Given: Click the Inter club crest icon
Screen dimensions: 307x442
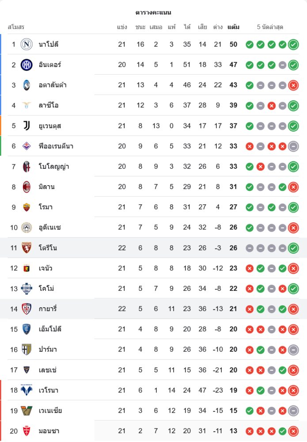Looking at the screenshot, I should pos(27,65).
